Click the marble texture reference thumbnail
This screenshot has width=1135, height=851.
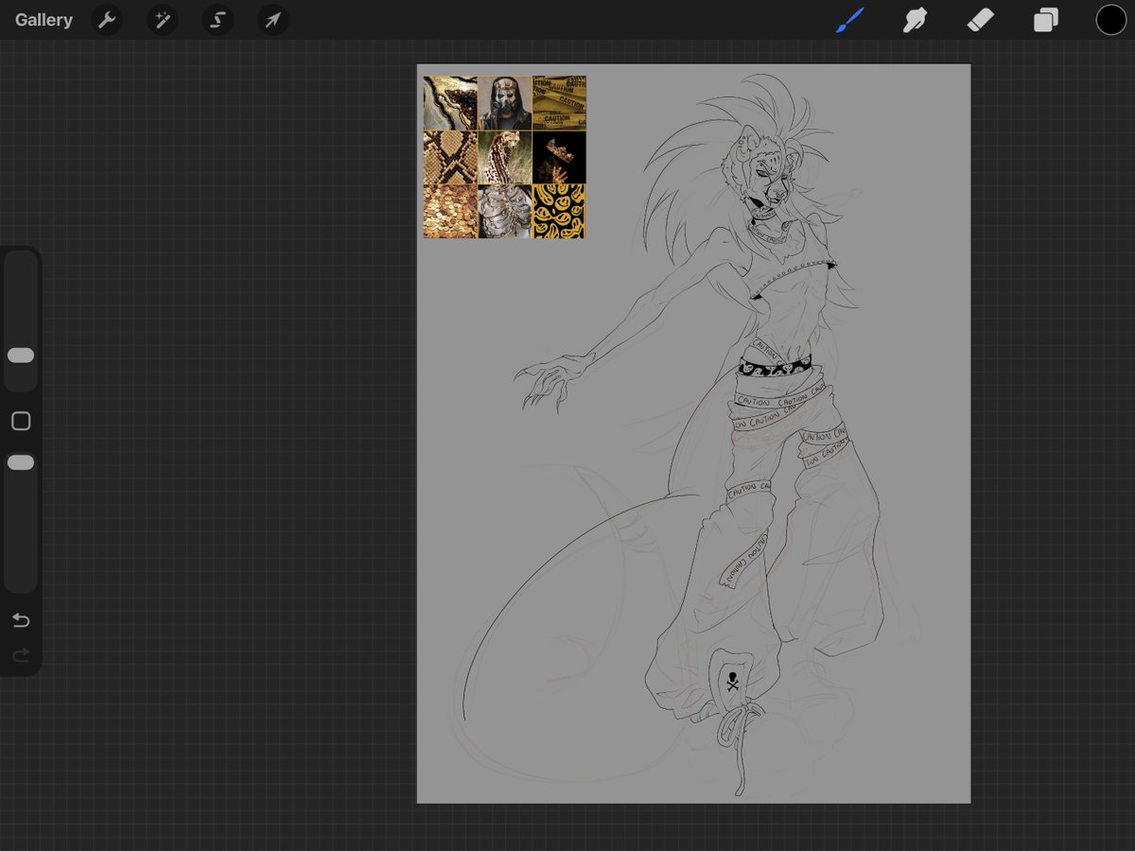pos(450,103)
